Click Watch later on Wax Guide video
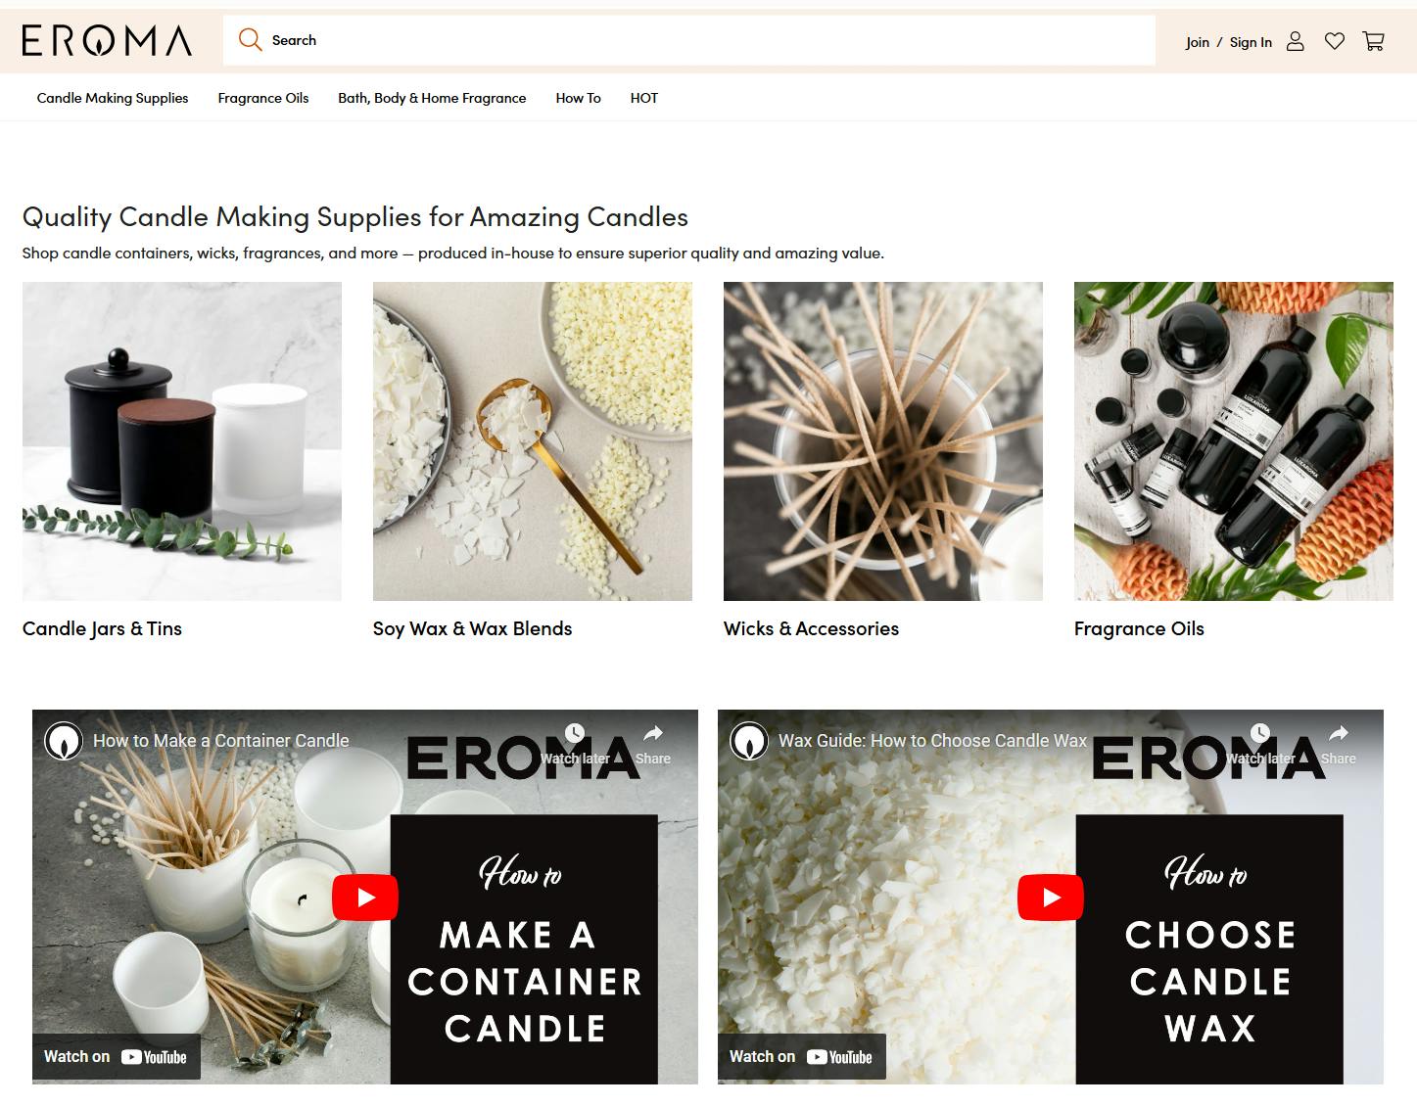The image size is (1417, 1106). (1260, 745)
